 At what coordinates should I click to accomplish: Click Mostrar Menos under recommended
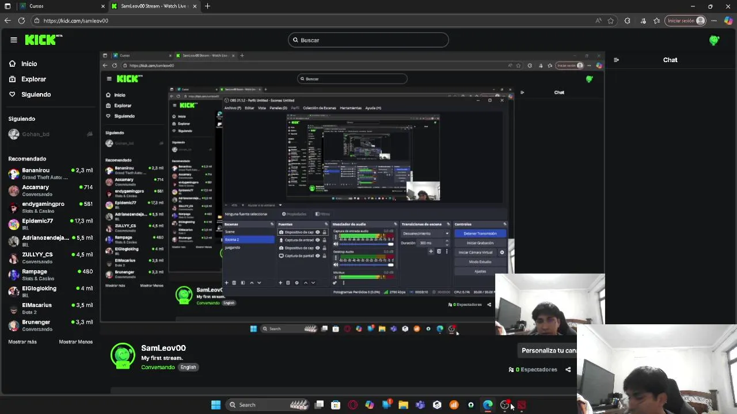click(x=75, y=342)
